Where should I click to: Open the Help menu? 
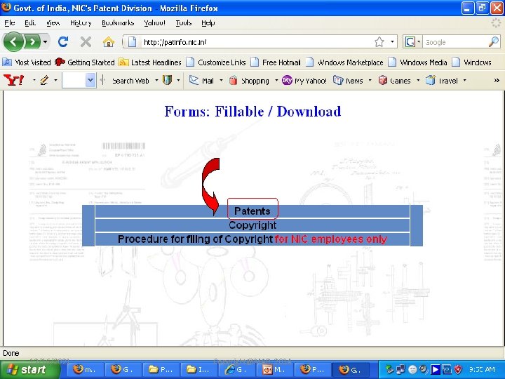208,23
